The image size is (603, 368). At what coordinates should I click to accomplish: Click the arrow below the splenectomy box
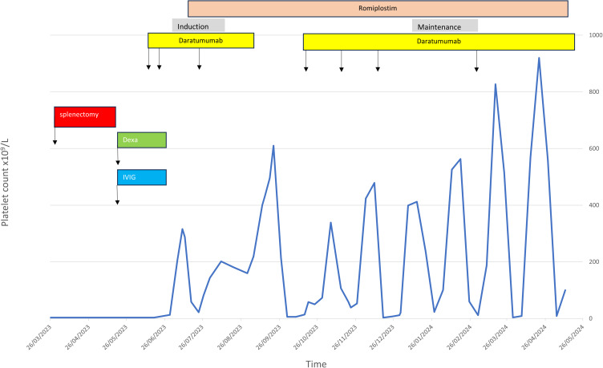point(55,142)
